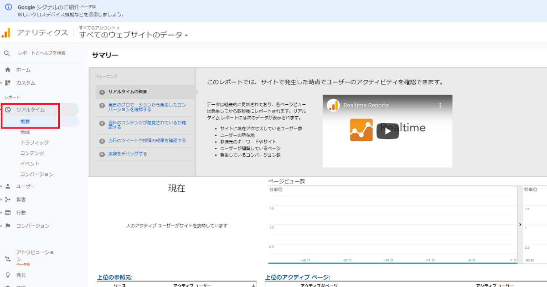Viewport: 547px width, 287px height.
Task: Click the Conversions flag icon
Action: click(x=8, y=226)
